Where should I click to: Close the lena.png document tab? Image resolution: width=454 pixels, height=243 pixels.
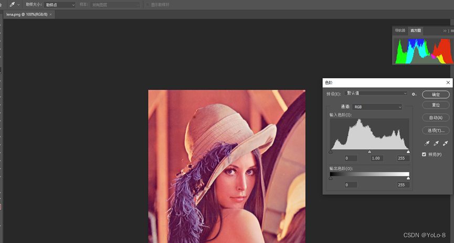pos(51,15)
